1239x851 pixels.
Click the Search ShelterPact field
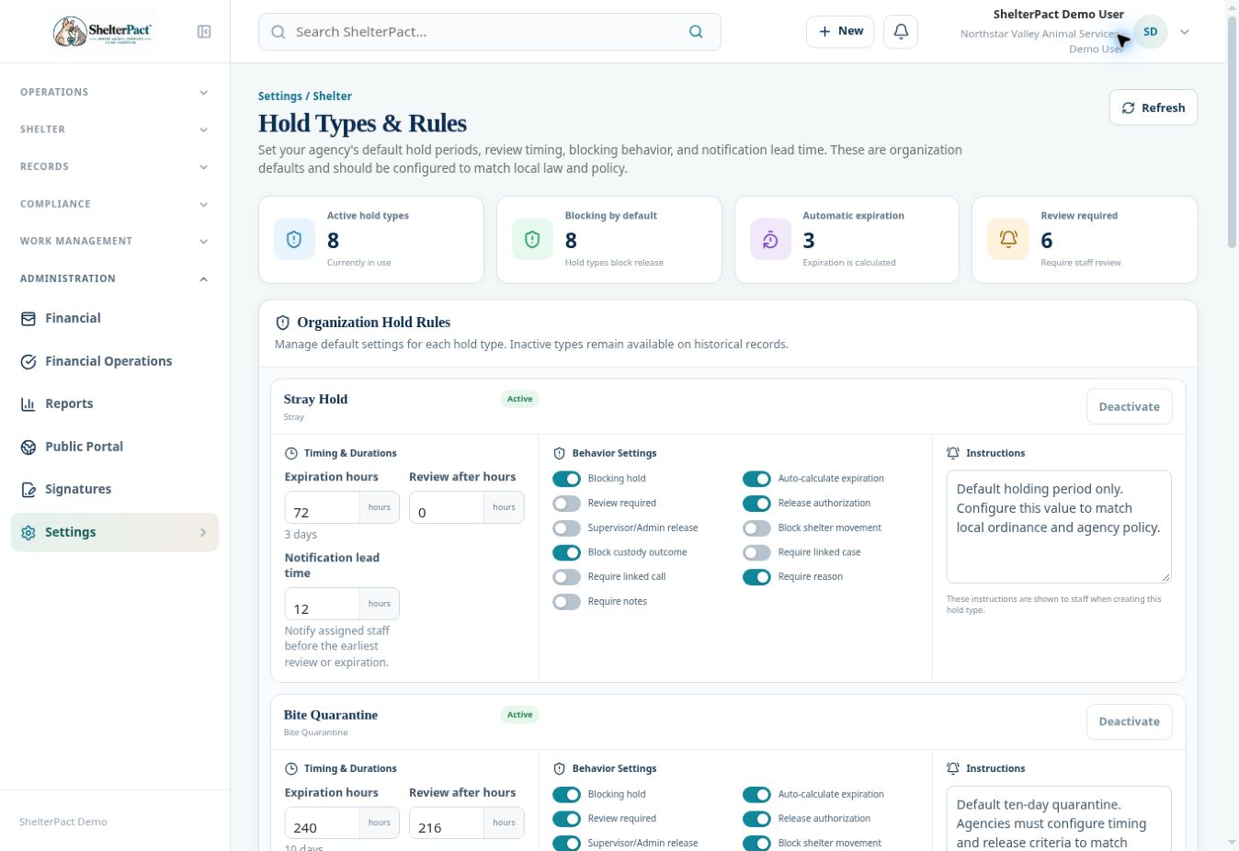(489, 31)
